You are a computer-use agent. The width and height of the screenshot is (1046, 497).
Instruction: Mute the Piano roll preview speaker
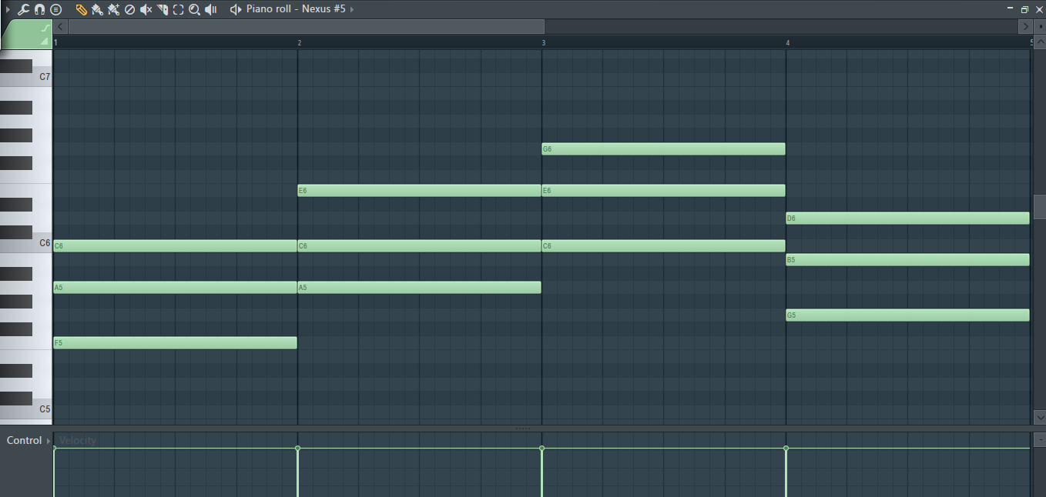click(234, 10)
